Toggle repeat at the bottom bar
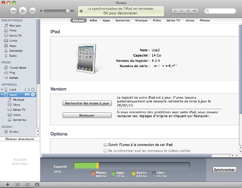The height and width of the screenshot is (188, 242). (27, 184)
